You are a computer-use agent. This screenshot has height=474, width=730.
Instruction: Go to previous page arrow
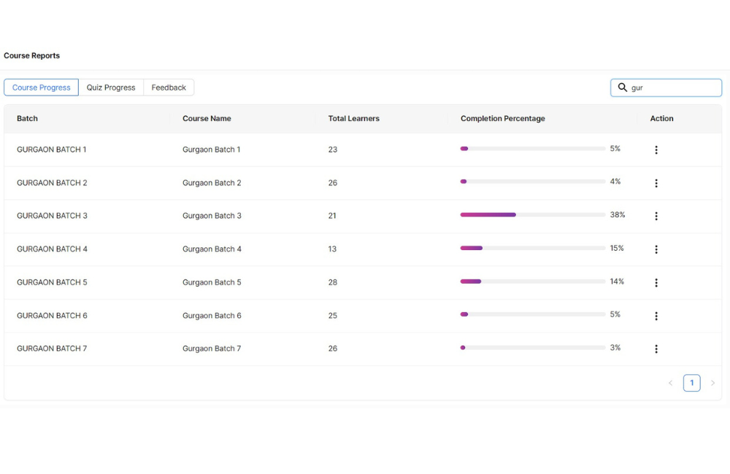click(670, 384)
